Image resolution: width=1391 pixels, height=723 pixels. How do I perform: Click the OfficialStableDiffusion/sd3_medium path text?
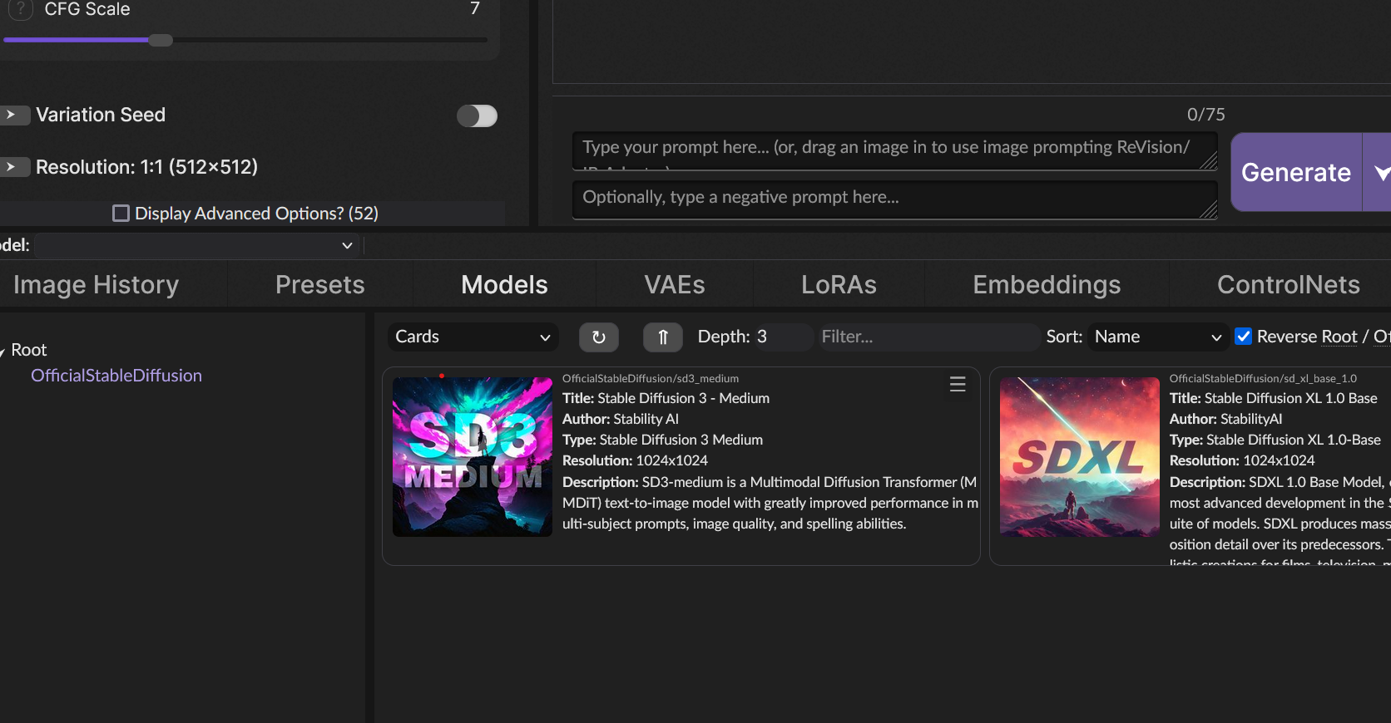651,379
